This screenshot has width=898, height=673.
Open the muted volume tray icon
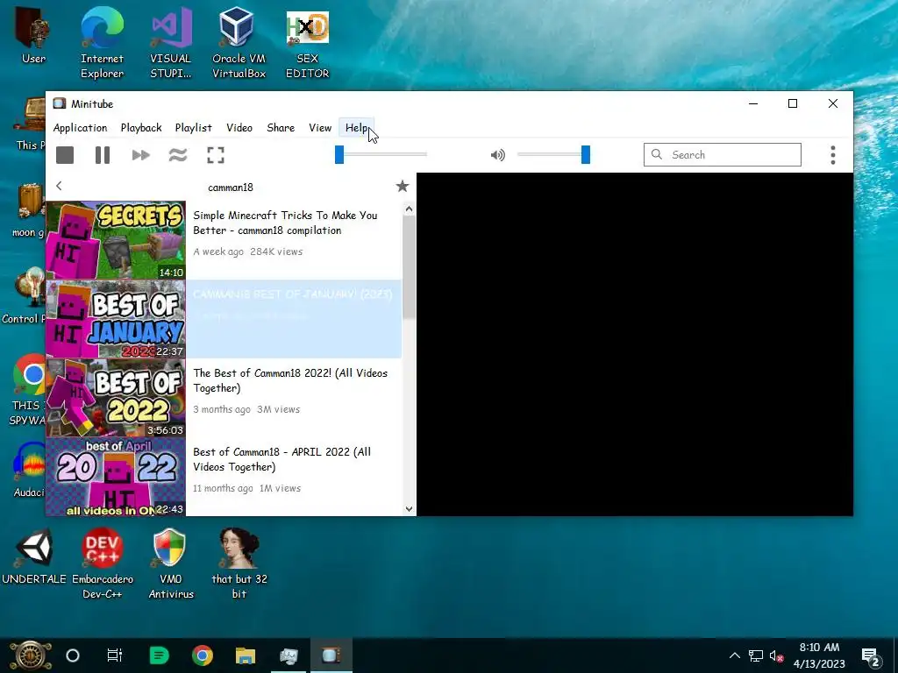[777, 655]
